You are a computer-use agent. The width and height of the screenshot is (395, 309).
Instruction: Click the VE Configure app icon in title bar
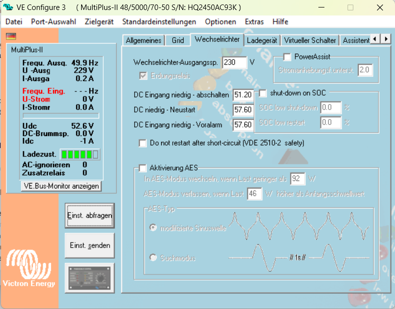tap(9, 7)
